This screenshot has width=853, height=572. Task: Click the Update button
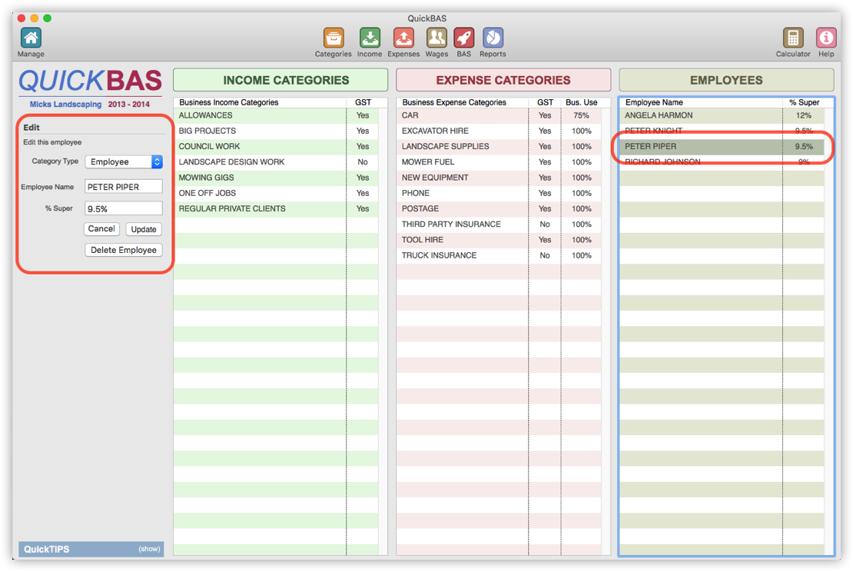coord(144,229)
